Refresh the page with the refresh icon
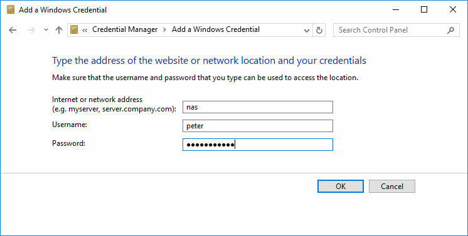This screenshot has width=468, height=236. point(319,30)
